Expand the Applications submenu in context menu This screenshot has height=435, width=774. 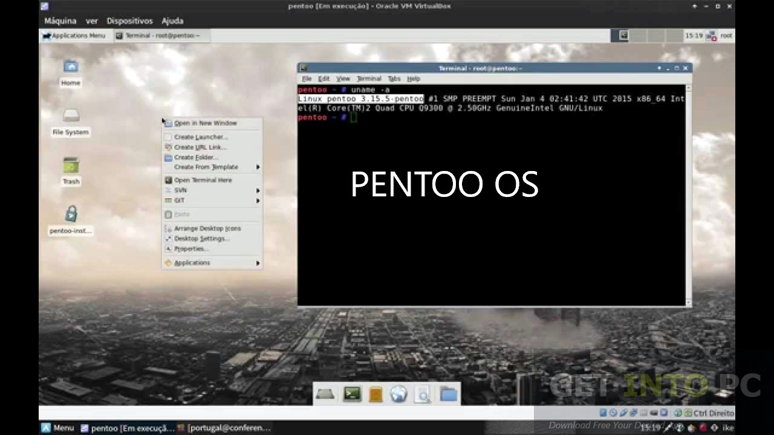click(212, 263)
